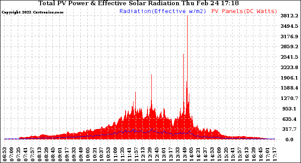Click the 1270.7 y-axis value
Screen dimensions: 301x163
pyautogui.click(x=289, y=98)
